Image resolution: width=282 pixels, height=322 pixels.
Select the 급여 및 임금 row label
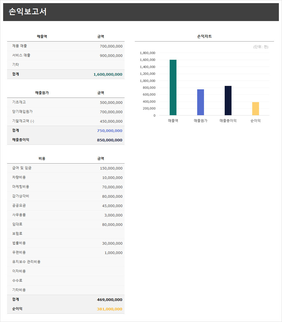[22, 168]
